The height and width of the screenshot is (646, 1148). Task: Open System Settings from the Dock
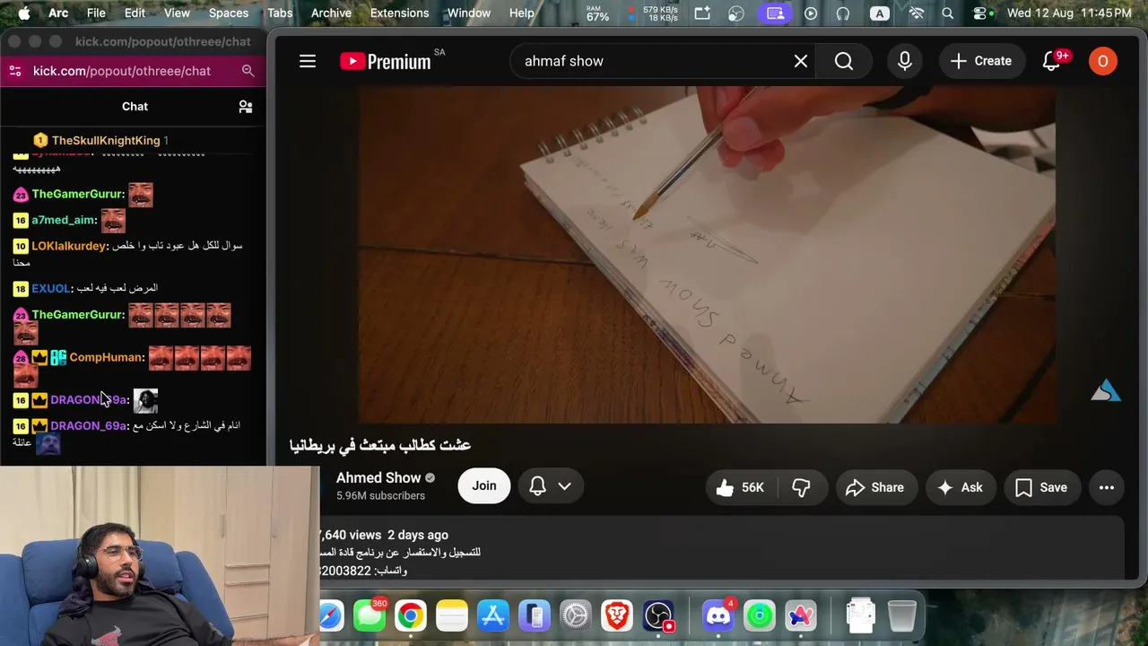coord(576,615)
